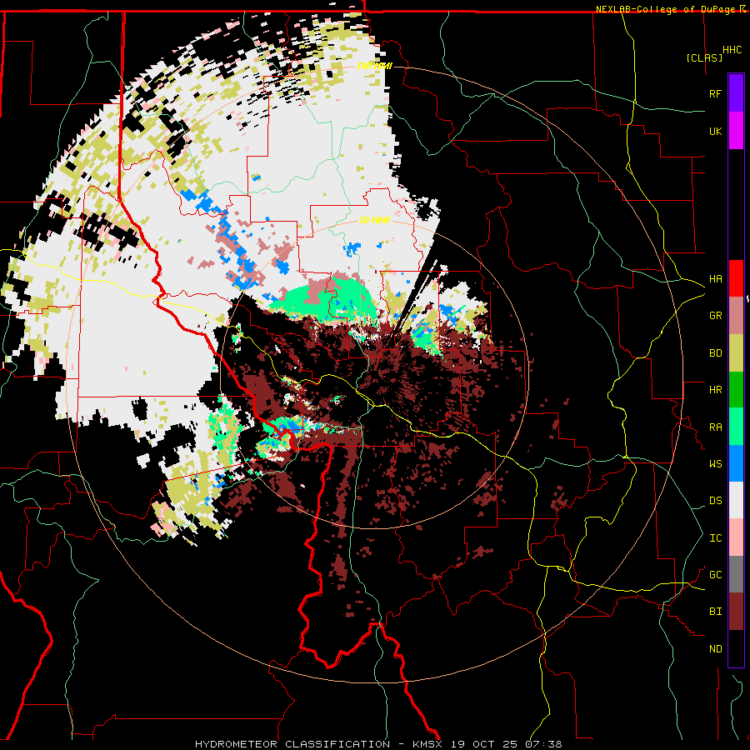Screen dimensions: 750x750
Task: Click the GC legend label
Action: click(716, 575)
